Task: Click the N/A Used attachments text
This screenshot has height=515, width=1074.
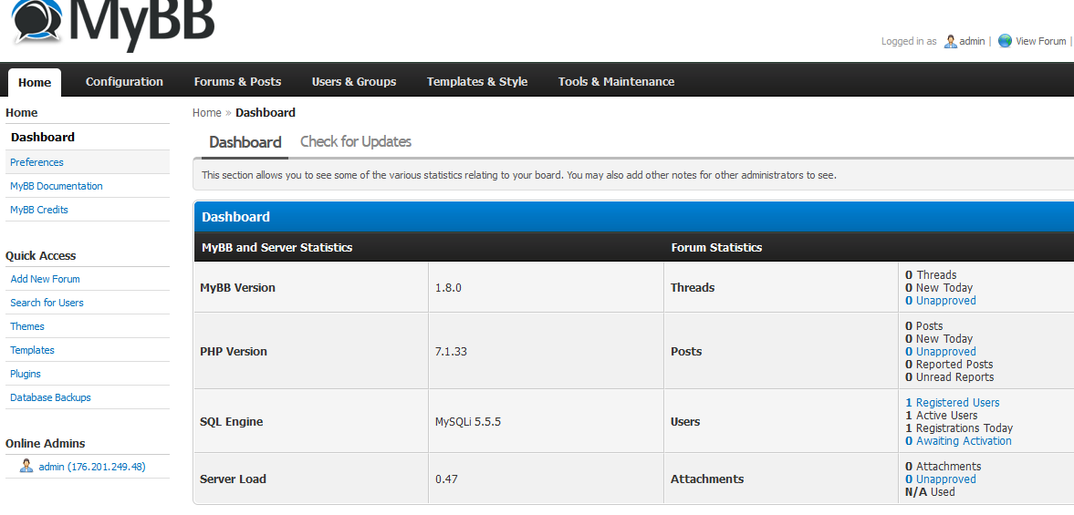Action: pyautogui.click(x=930, y=492)
